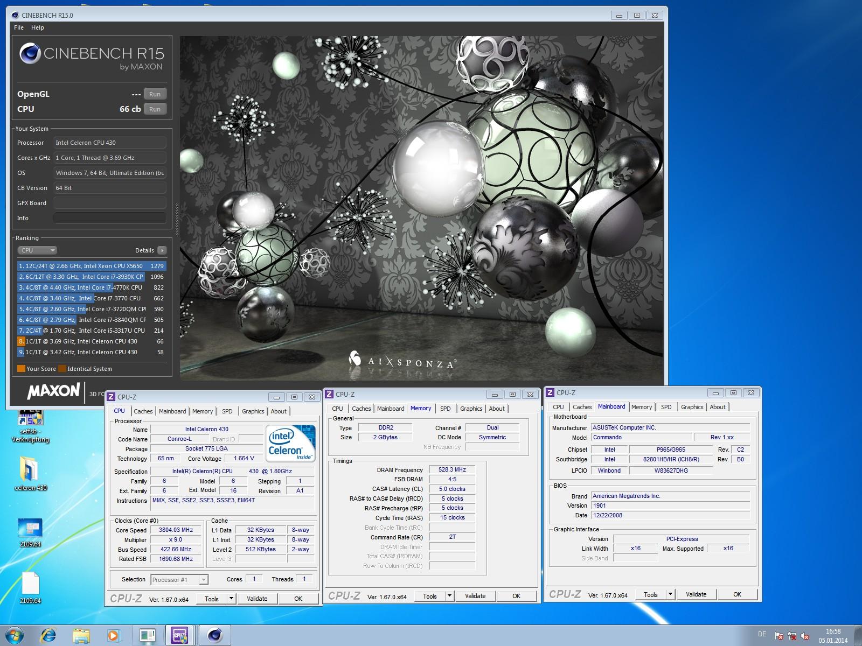
Task: Open the setfsb shortcut desktop icon
Action: pyautogui.click(x=31, y=426)
